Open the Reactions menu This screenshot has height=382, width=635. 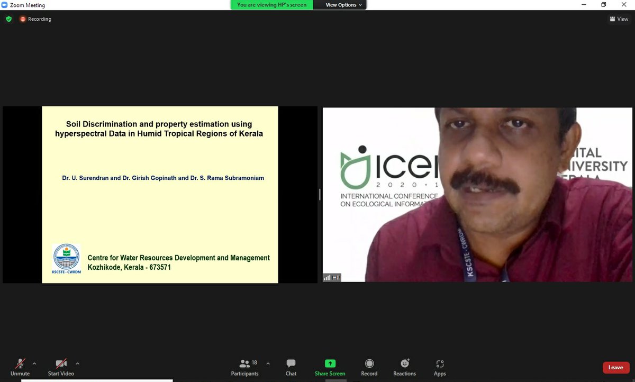[405, 368]
